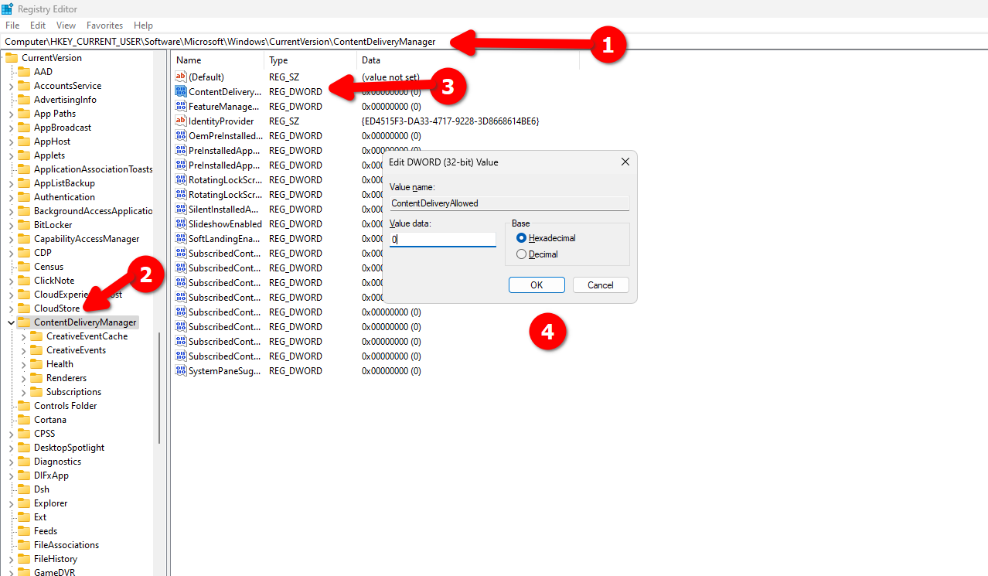
Task: Click the DWORD icon beside SlideshowEnabled
Action: click(x=180, y=223)
